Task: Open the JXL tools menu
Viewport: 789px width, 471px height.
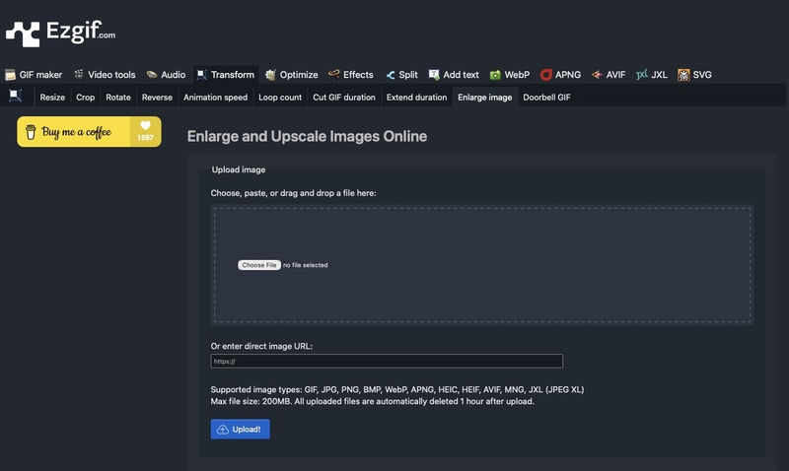Action: click(652, 75)
